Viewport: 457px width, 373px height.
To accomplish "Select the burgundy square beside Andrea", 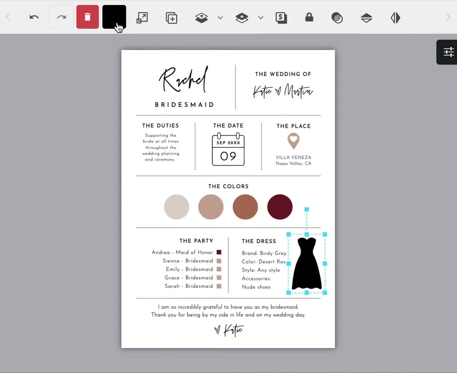I will coord(219,252).
